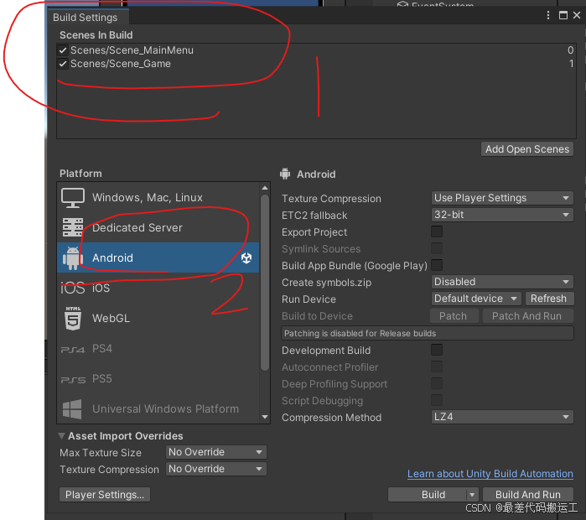Click the Dedicated Server platform icon

73,227
